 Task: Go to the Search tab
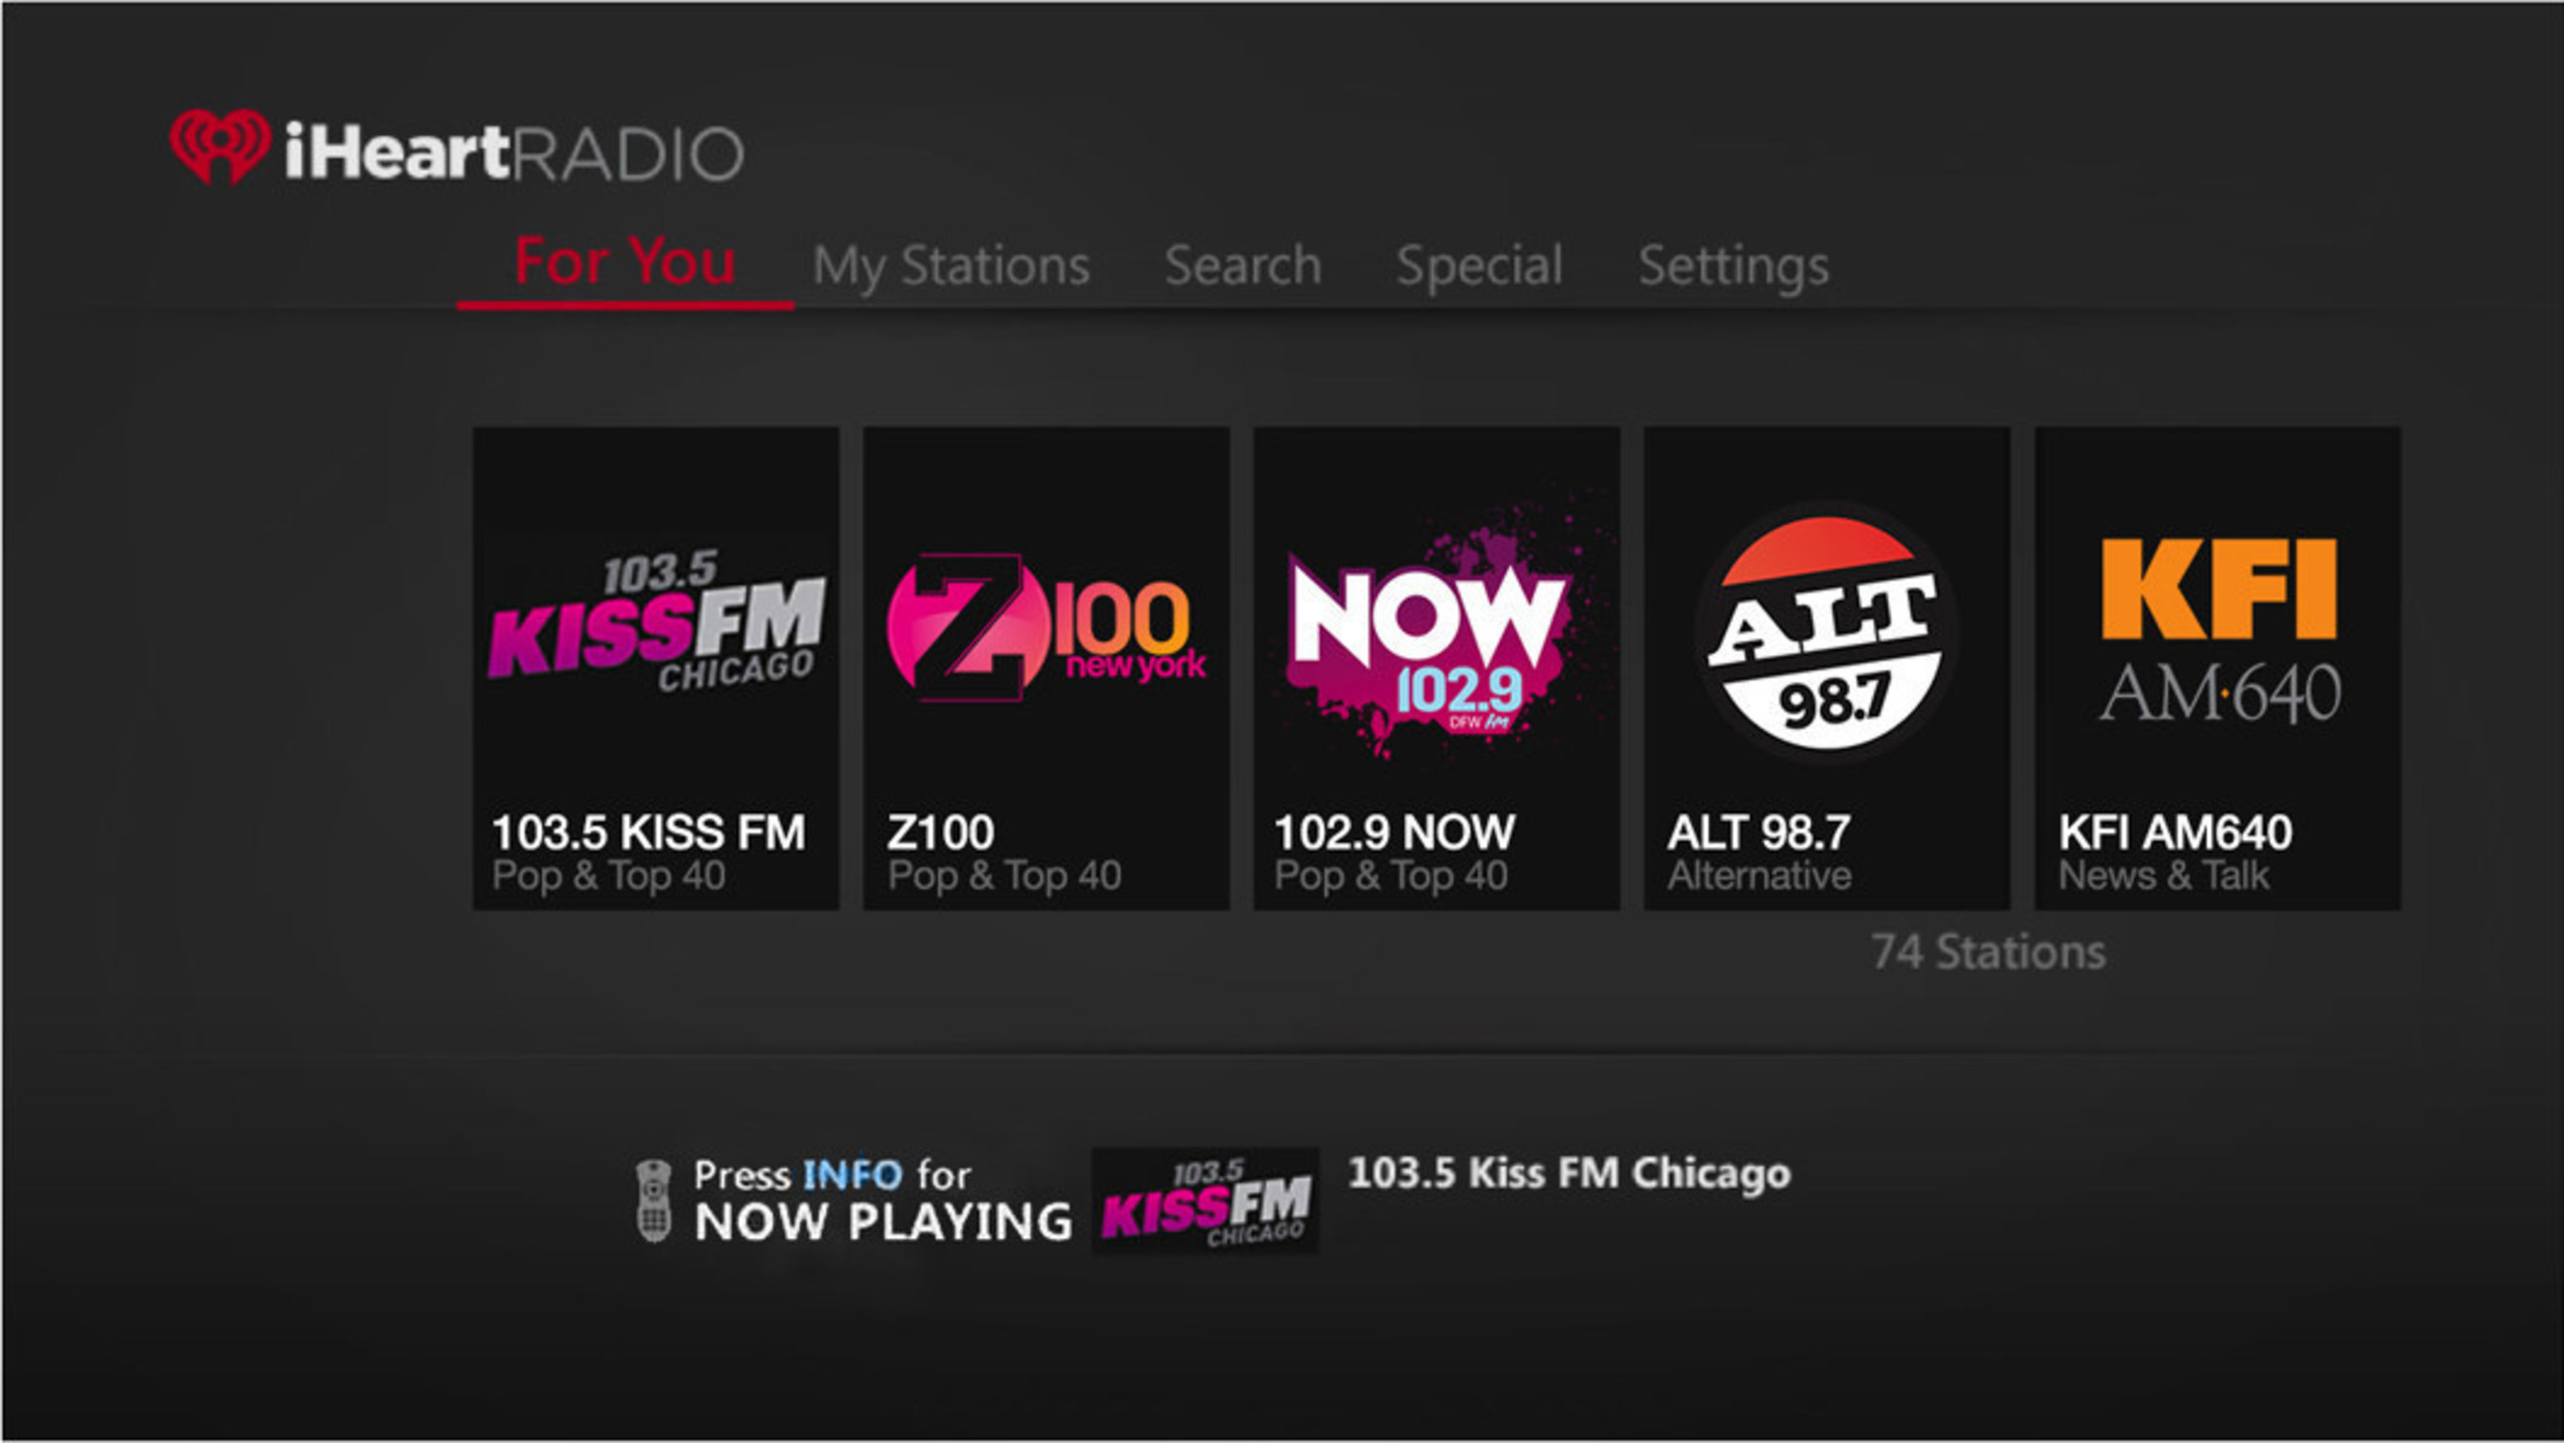tap(1242, 266)
